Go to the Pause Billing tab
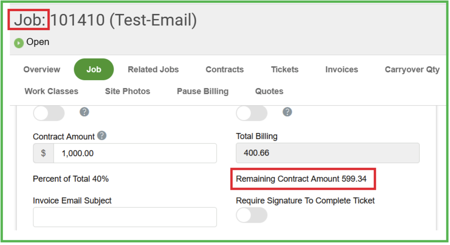Image resolution: width=450 pixels, height=245 pixels. (203, 91)
